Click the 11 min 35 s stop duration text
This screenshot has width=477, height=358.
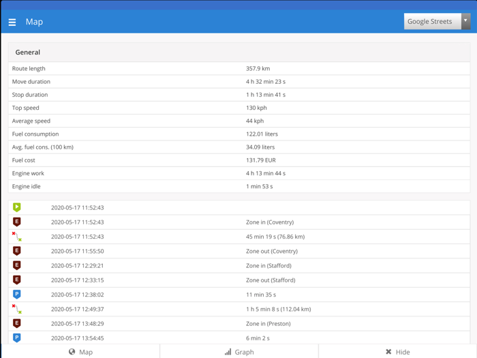click(261, 295)
